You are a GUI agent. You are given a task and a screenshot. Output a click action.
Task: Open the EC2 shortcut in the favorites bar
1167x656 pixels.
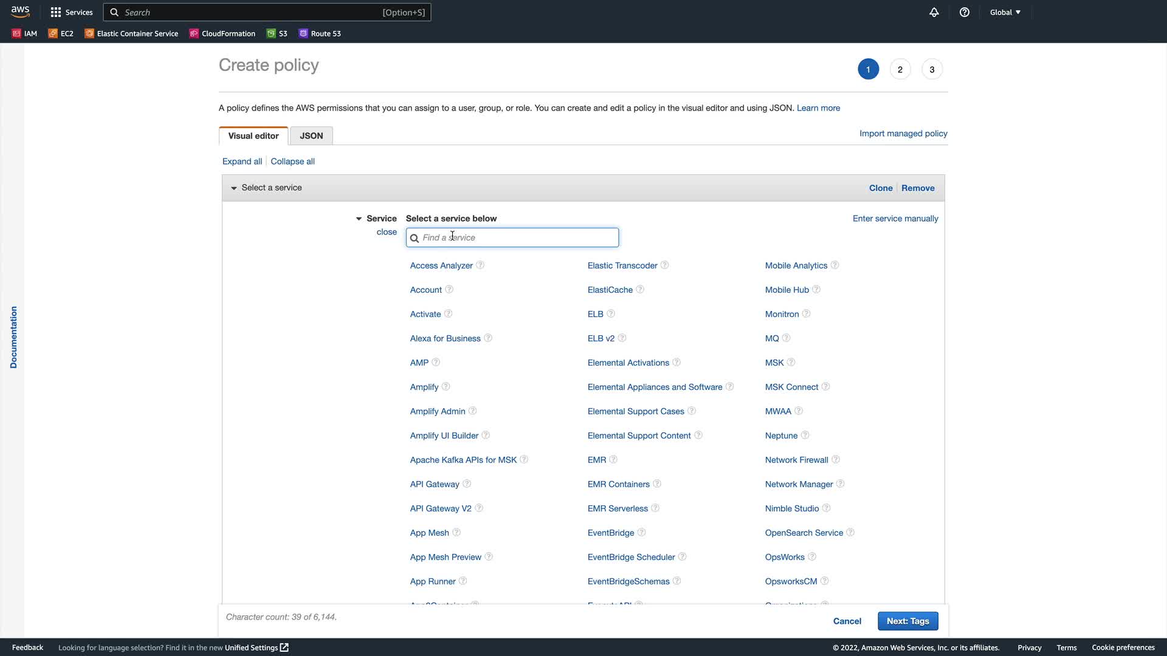click(x=61, y=33)
